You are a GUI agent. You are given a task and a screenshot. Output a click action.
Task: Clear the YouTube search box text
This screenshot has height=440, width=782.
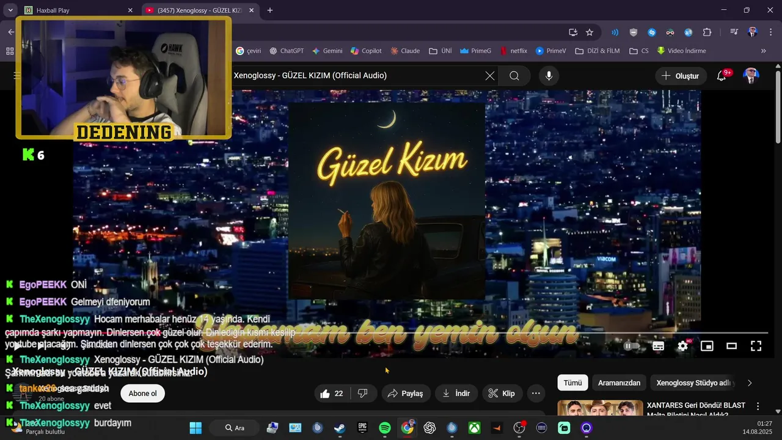click(x=490, y=76)
